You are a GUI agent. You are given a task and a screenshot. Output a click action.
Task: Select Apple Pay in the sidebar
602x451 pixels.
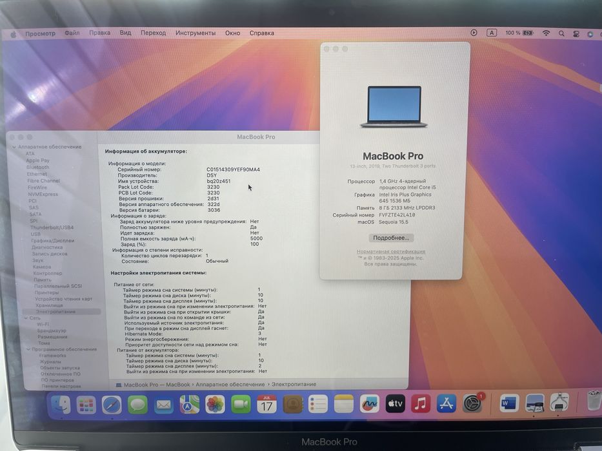coord(37,160)
